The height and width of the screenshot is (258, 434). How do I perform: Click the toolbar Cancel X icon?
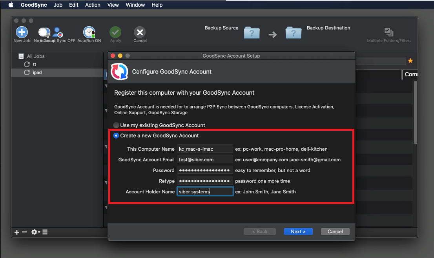140,32
